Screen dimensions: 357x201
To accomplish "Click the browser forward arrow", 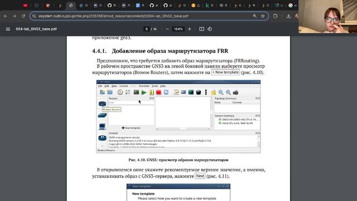I will [15, 16].
